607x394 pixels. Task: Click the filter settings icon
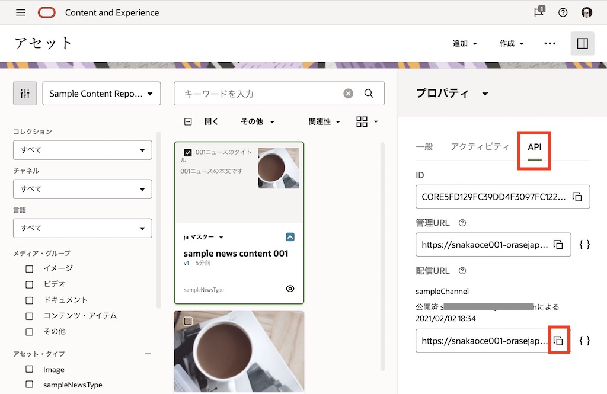tap(25, 94)
